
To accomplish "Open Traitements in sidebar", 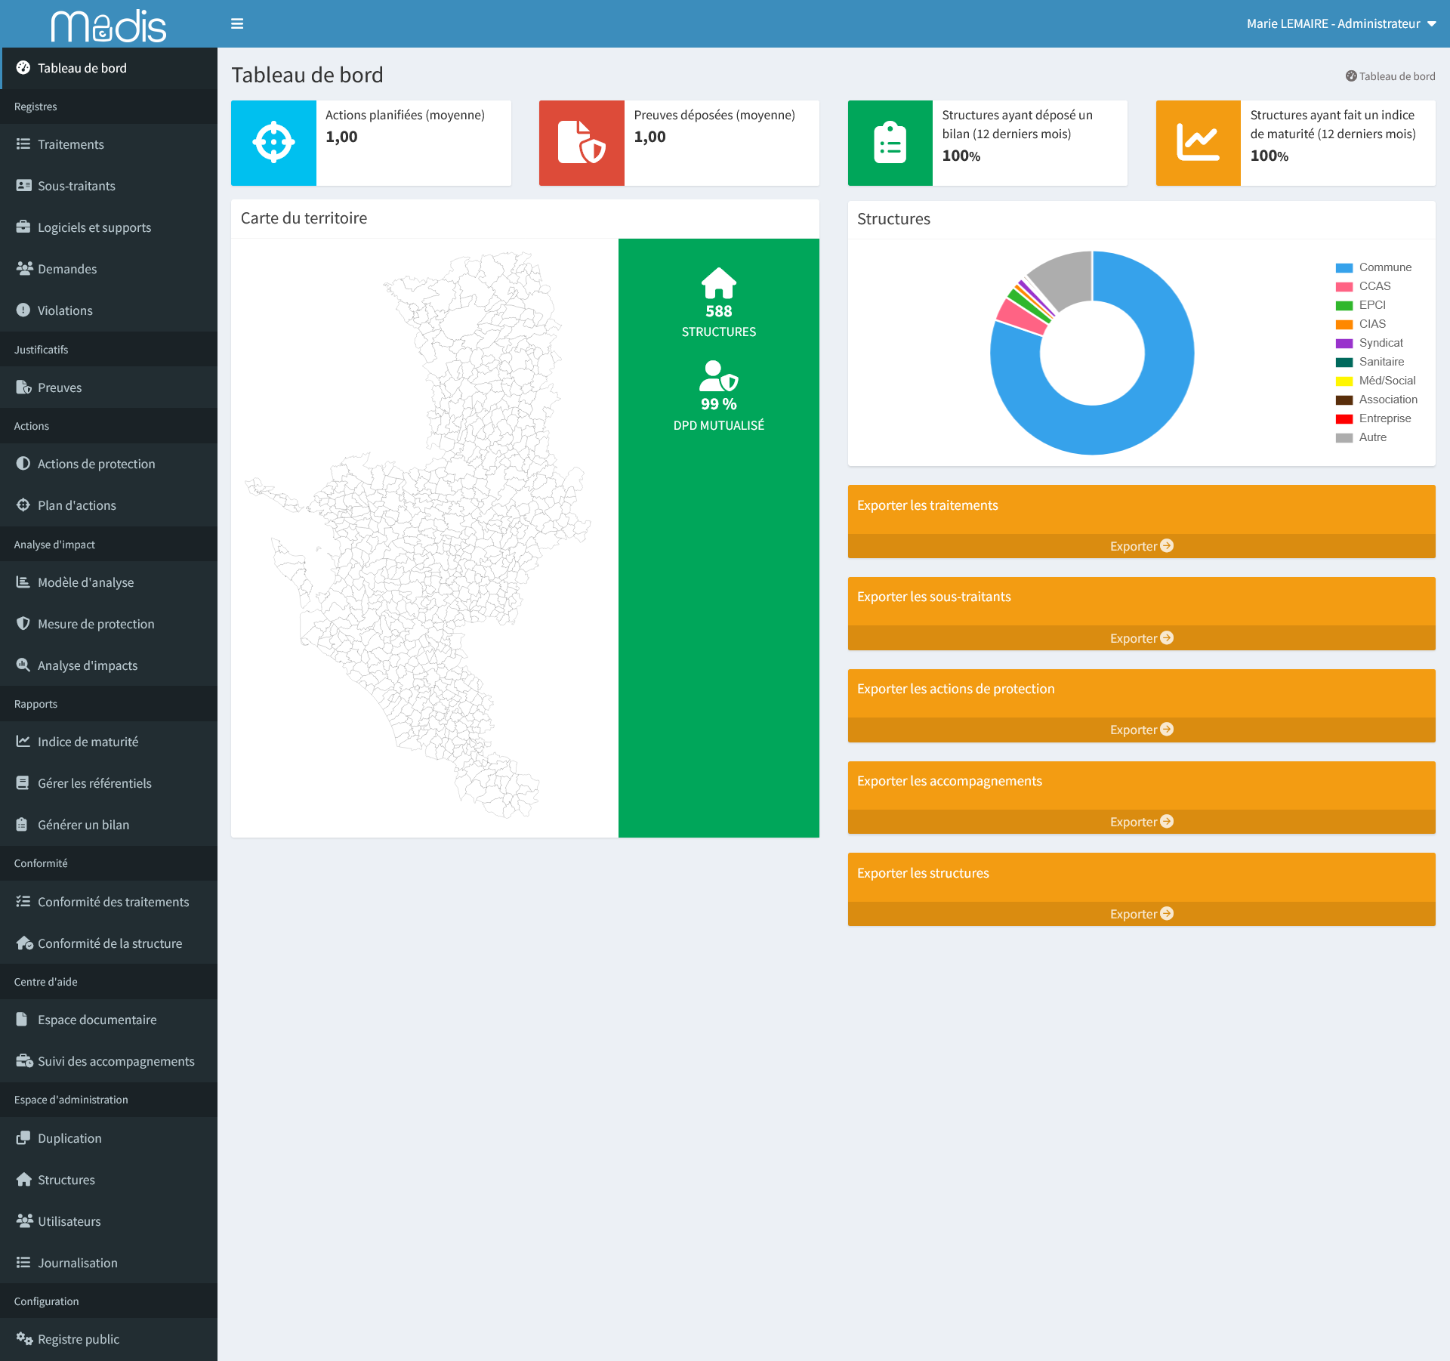I will coord(109,144).
